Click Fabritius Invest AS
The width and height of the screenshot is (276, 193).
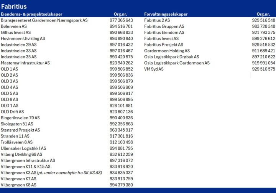[161, 39]
